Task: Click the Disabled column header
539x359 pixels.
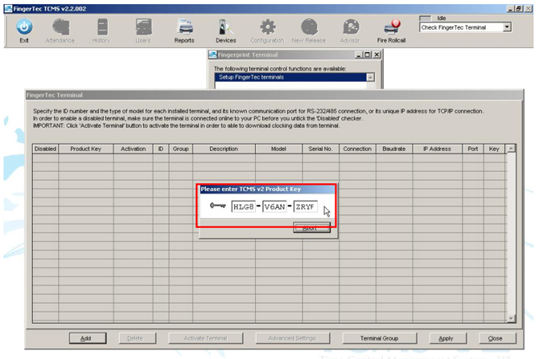Action: pos(45,149)
